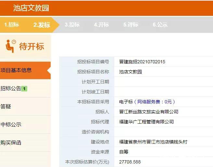Click the 本次招标估算价(万元) label
The height and width of the screenshot is (167, 213).
[87, 162]
